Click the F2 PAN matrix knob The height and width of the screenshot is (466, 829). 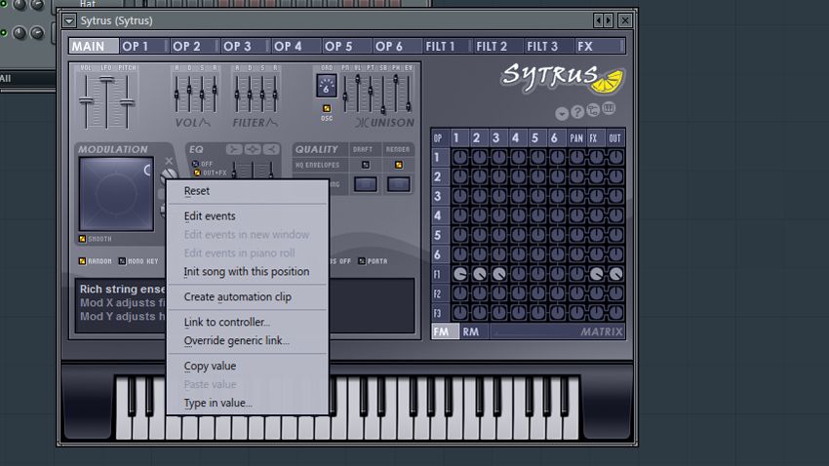(x=576, y=293)
